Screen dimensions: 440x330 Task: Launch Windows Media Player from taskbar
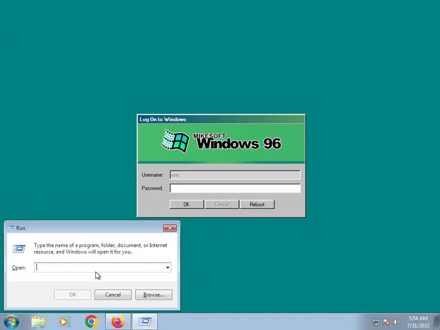[64, 322]
